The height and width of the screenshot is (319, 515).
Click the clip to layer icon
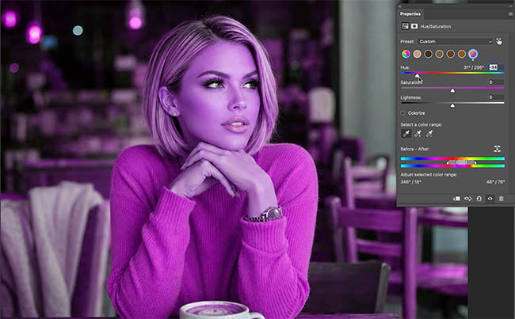456,199
